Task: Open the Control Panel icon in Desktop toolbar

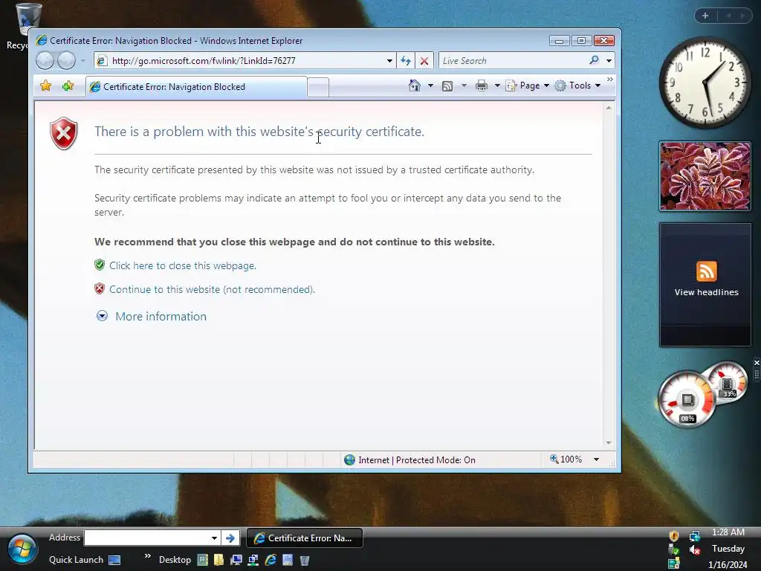Action: 288,561
